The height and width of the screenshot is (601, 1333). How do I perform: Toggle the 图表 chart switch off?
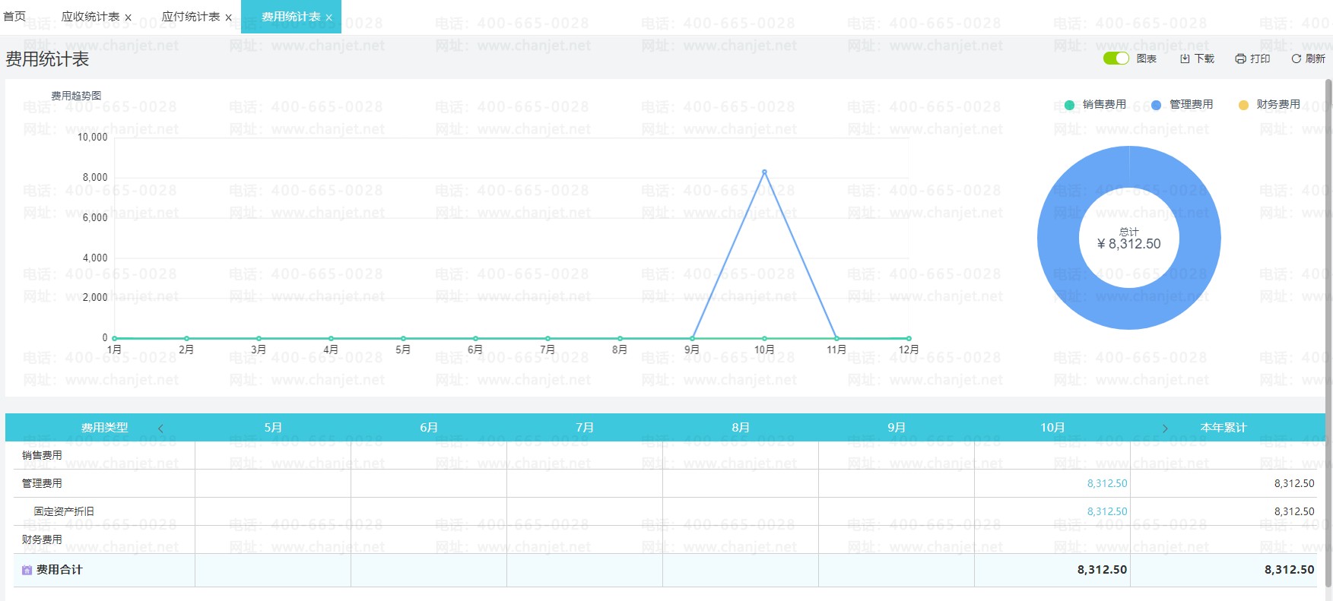(1116, 59)
